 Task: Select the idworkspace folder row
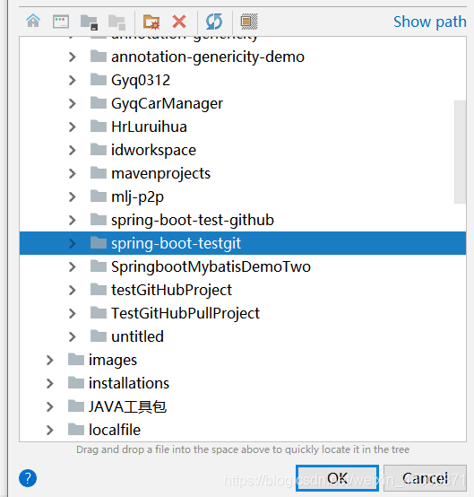[x=243, y=150]
